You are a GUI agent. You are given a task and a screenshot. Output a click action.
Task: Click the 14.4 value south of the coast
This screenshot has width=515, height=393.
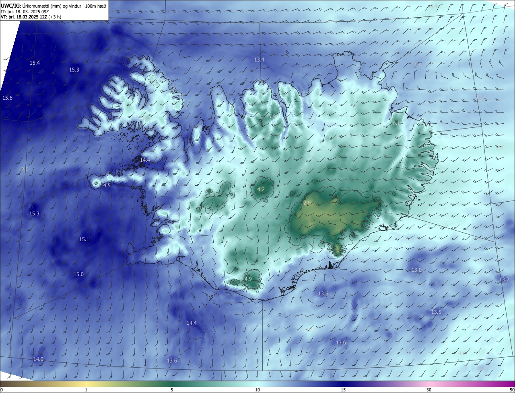click(x=192, y=323)
